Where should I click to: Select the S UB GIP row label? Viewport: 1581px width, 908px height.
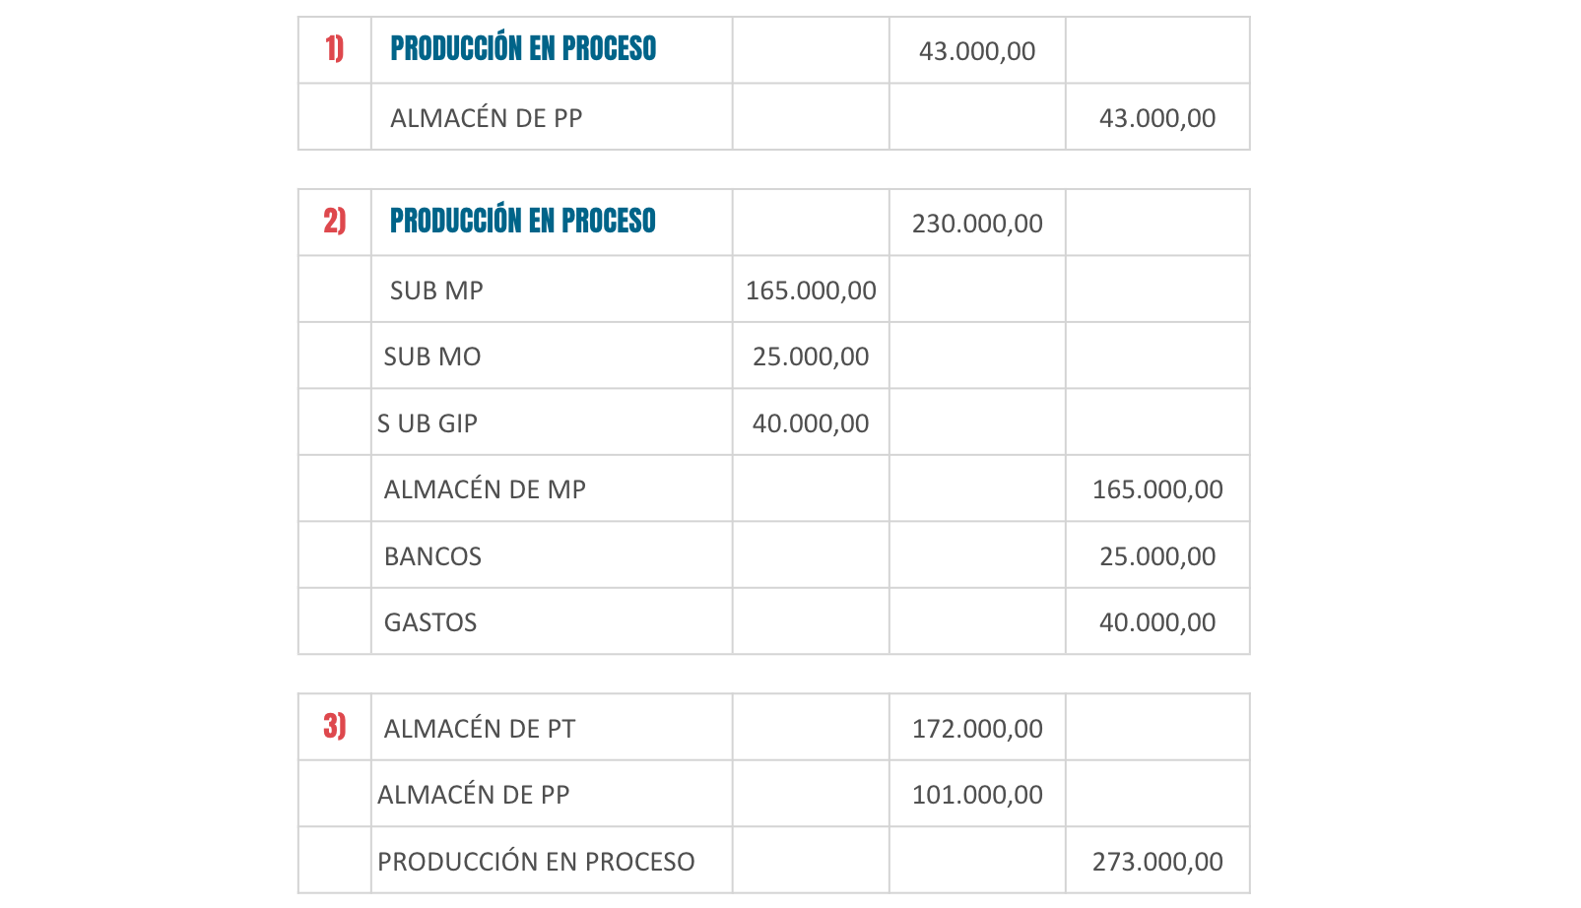[428, 423]
